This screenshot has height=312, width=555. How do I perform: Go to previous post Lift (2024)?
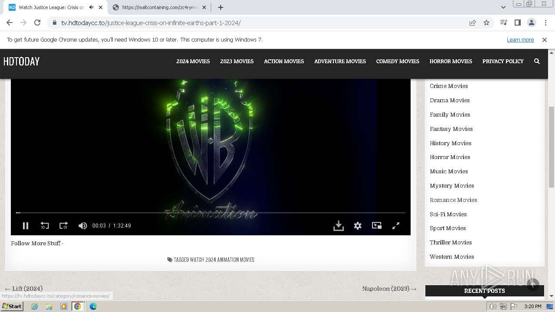pyautogui.click(x=24, y=289)
